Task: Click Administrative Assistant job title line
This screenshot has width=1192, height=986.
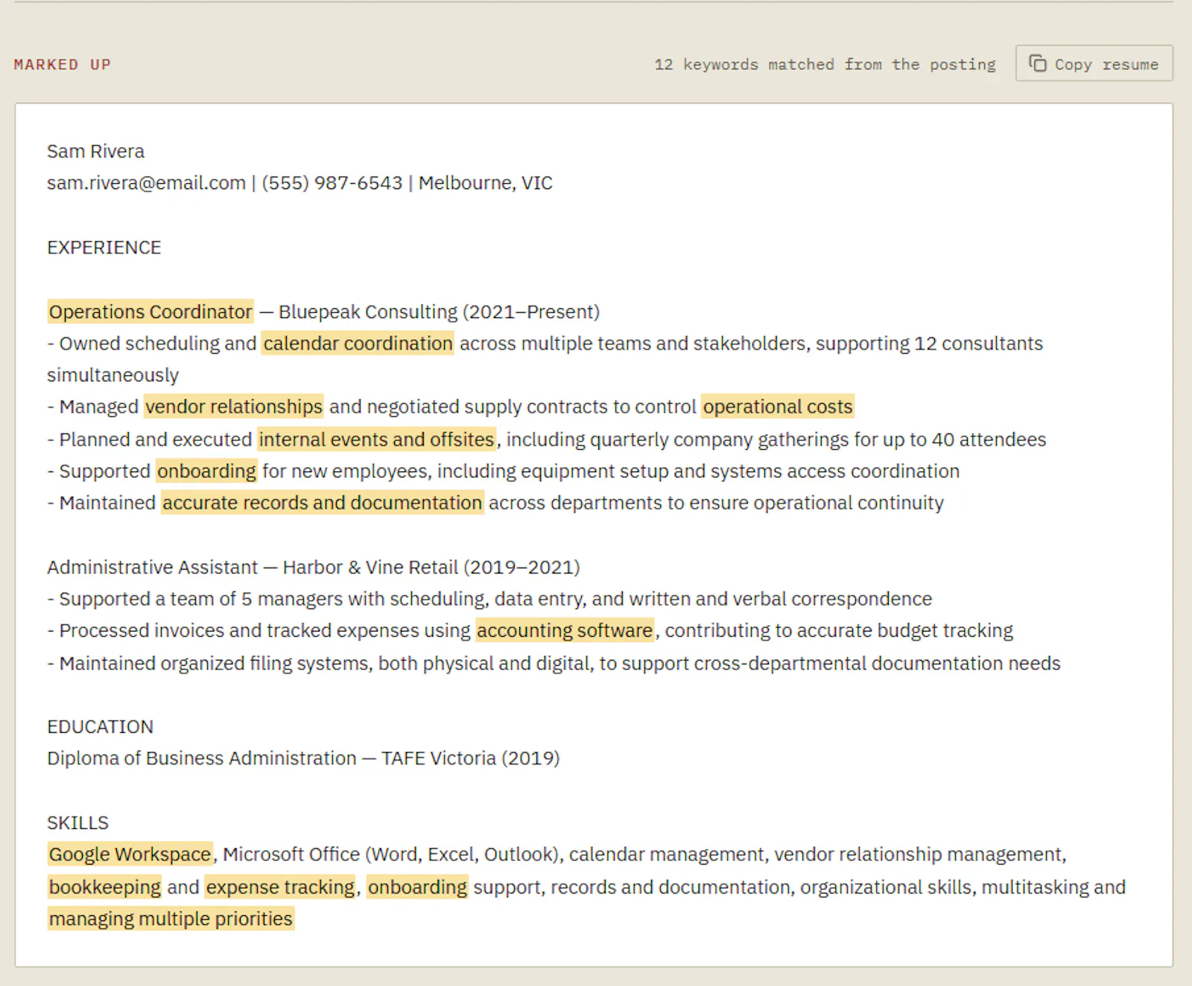Action: coord(313,567)
